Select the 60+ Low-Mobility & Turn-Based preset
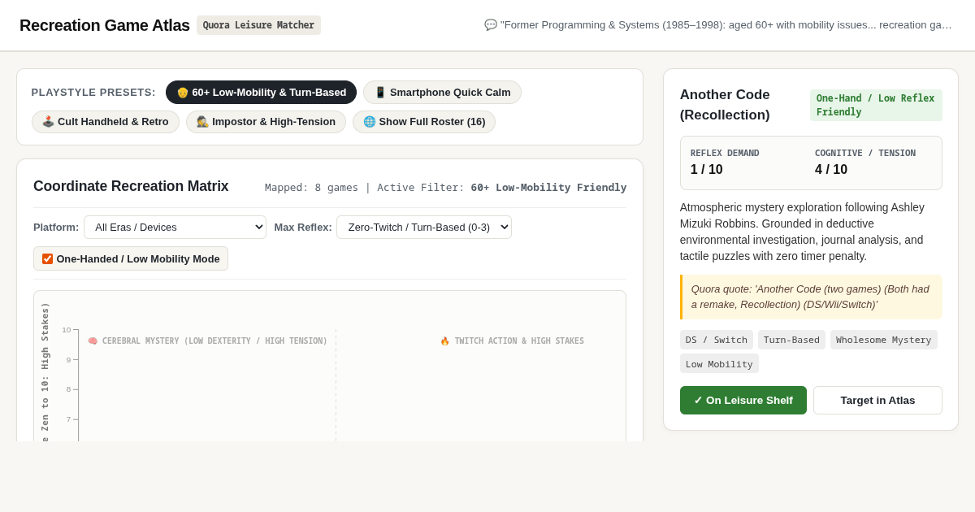 (x=261, y=93)
